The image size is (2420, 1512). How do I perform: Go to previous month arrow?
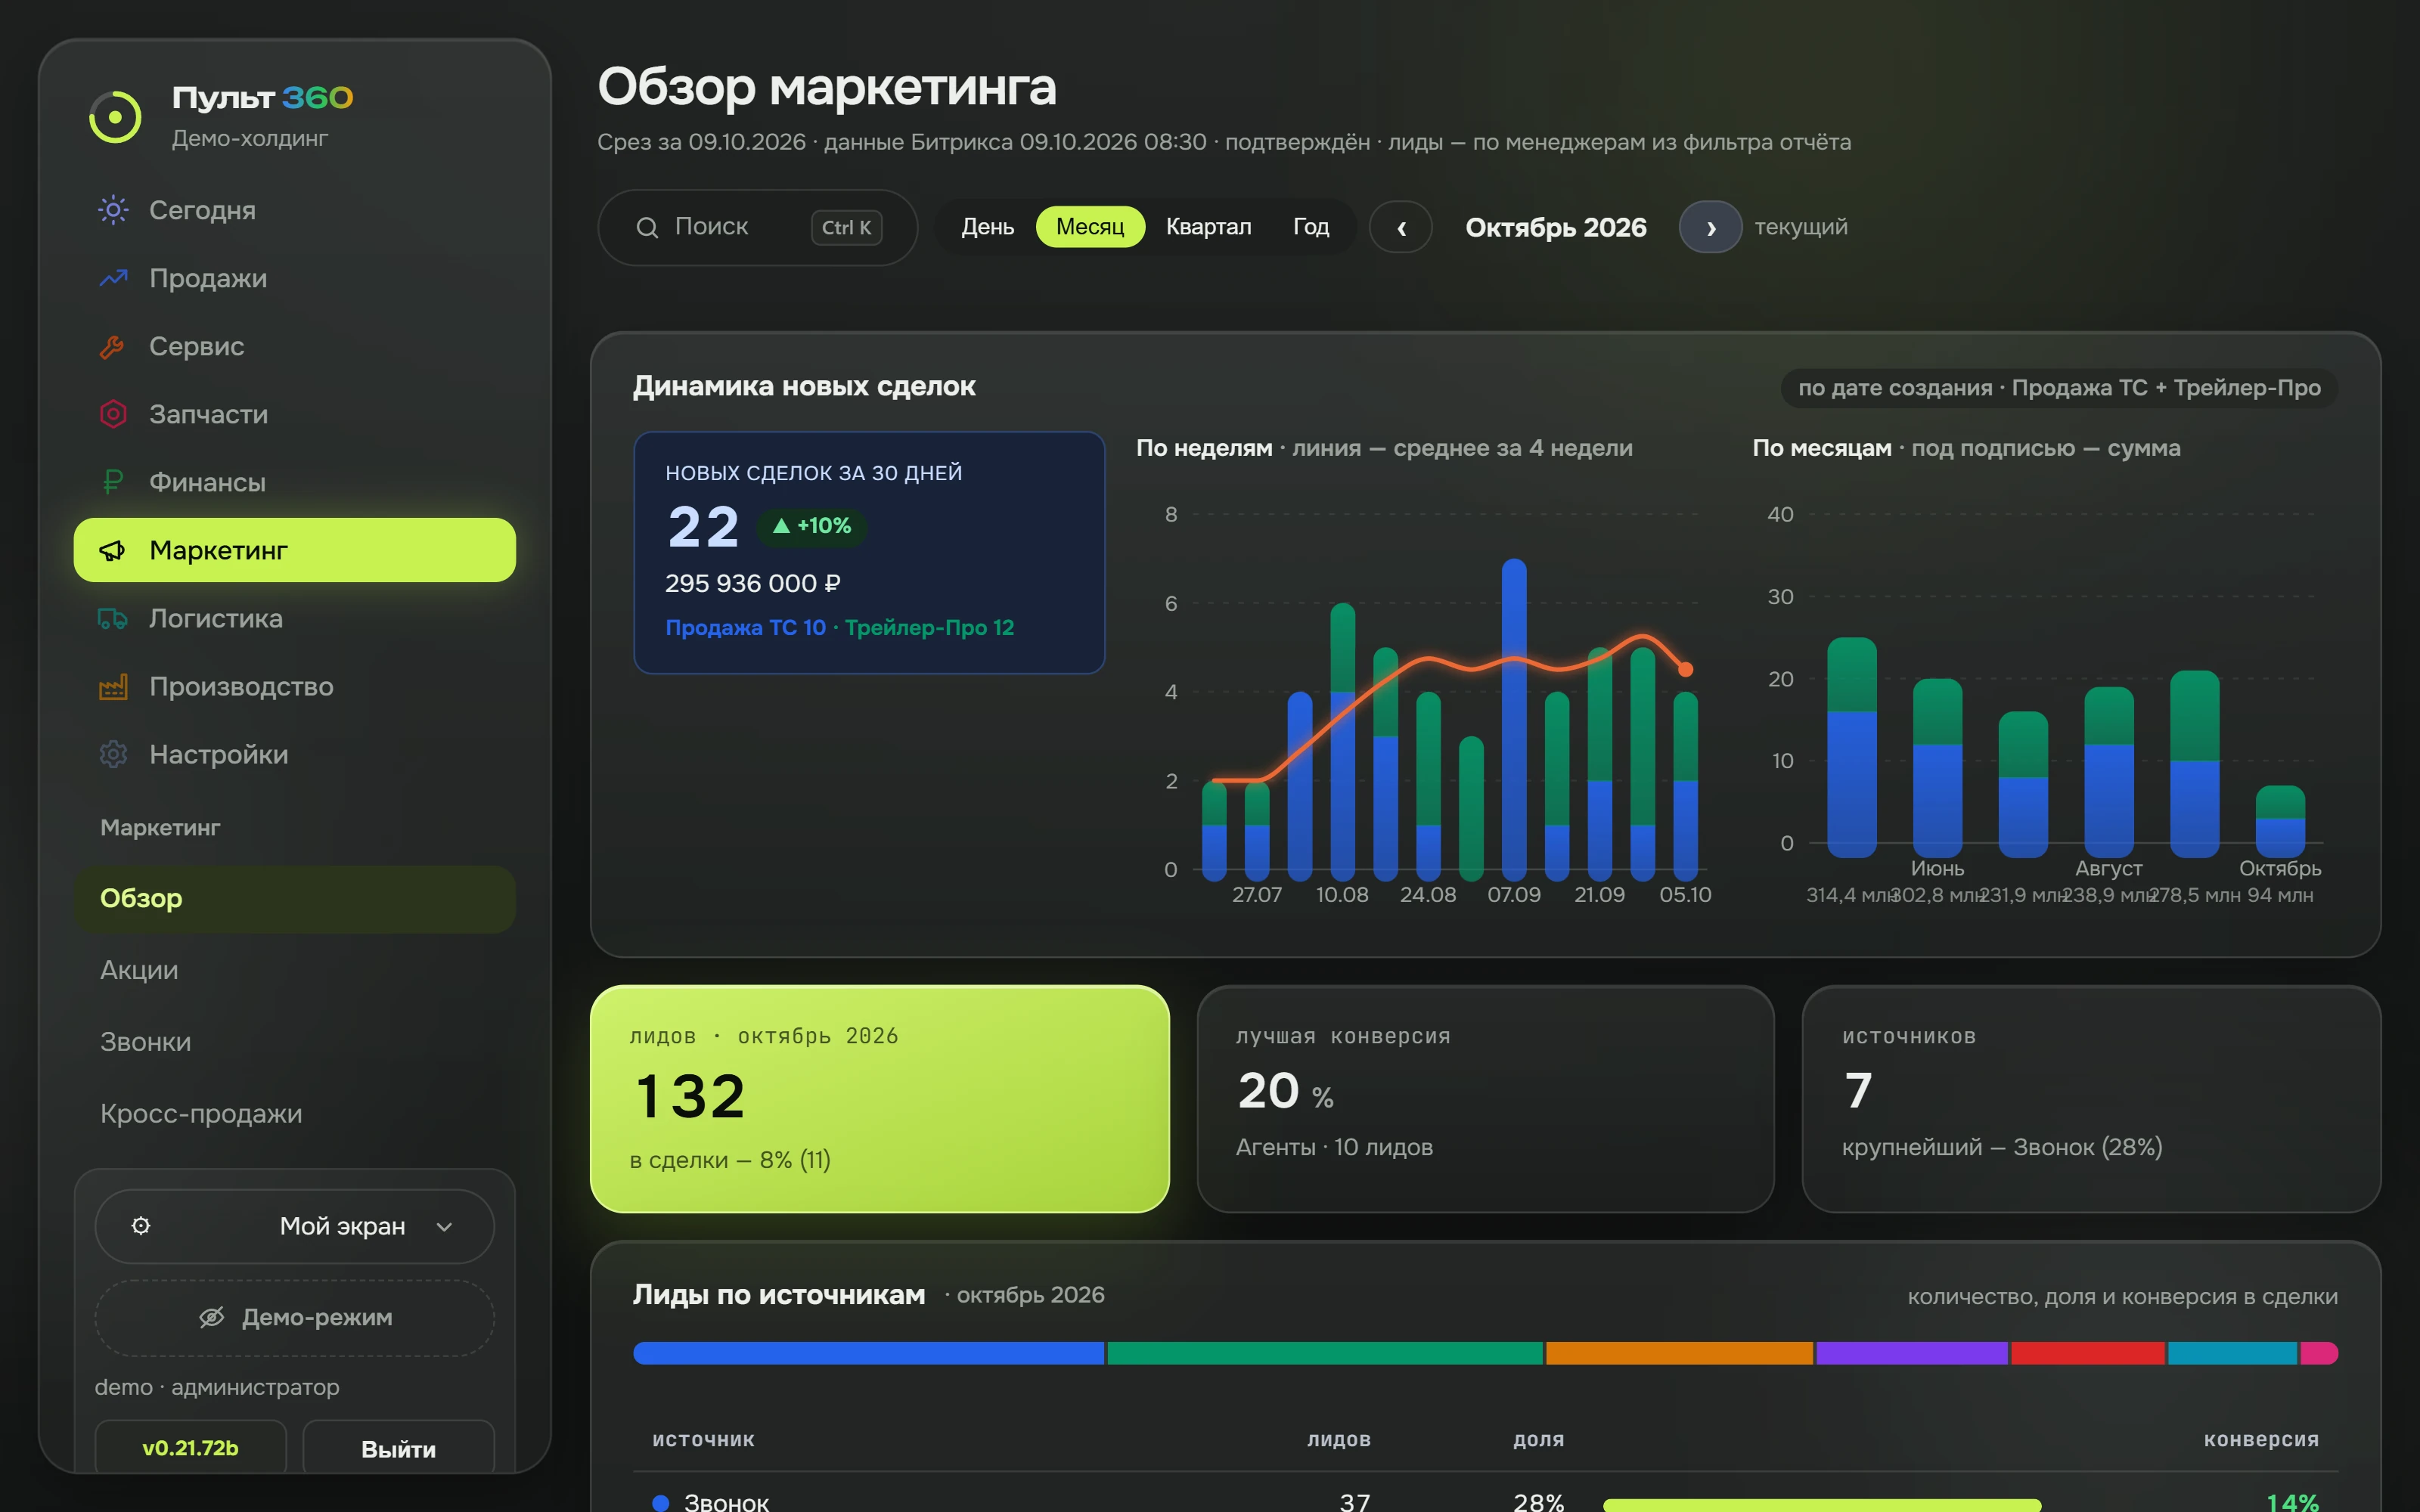click(x=1401, y=227)
